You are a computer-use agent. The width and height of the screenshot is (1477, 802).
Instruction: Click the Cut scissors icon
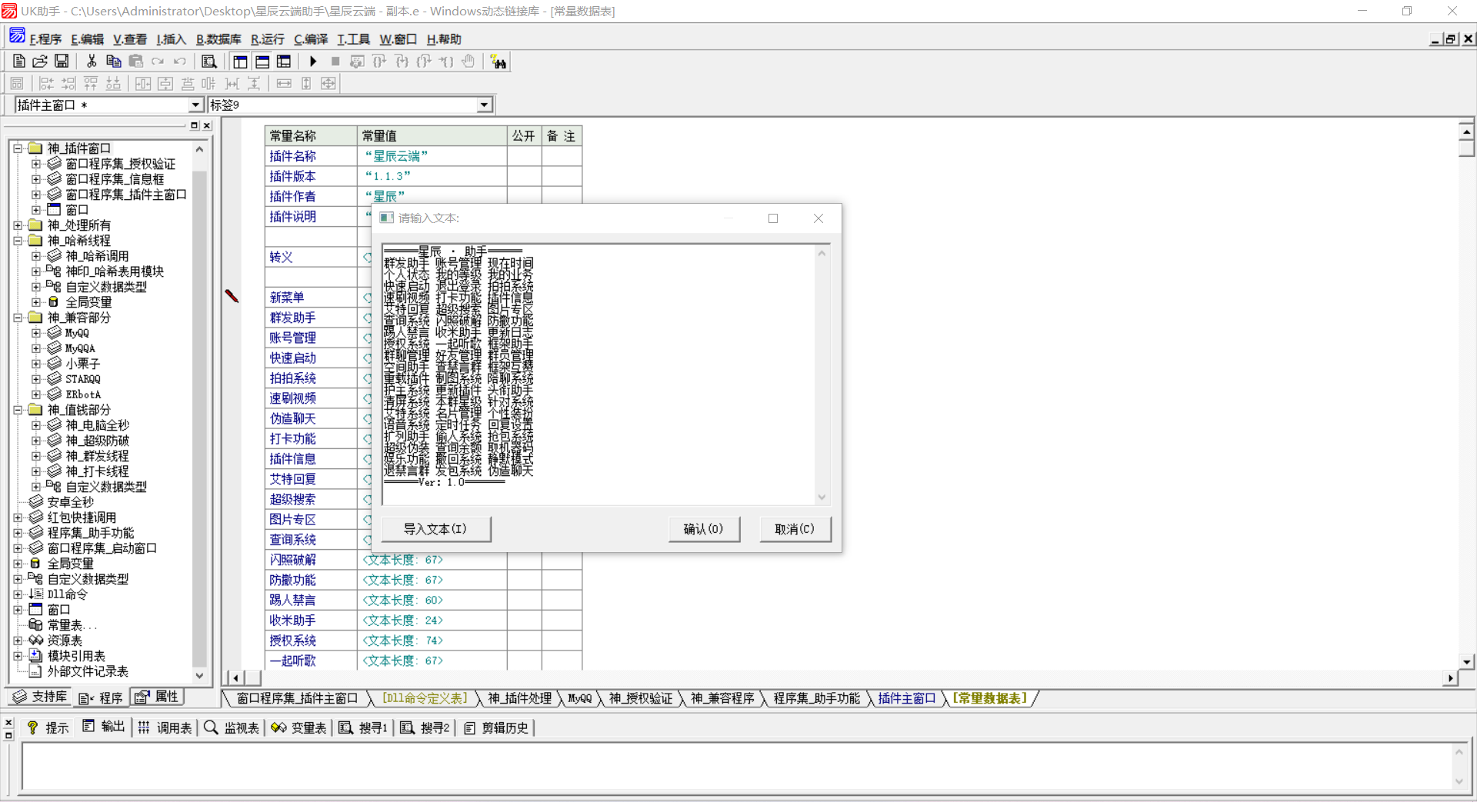click(92, 62)
